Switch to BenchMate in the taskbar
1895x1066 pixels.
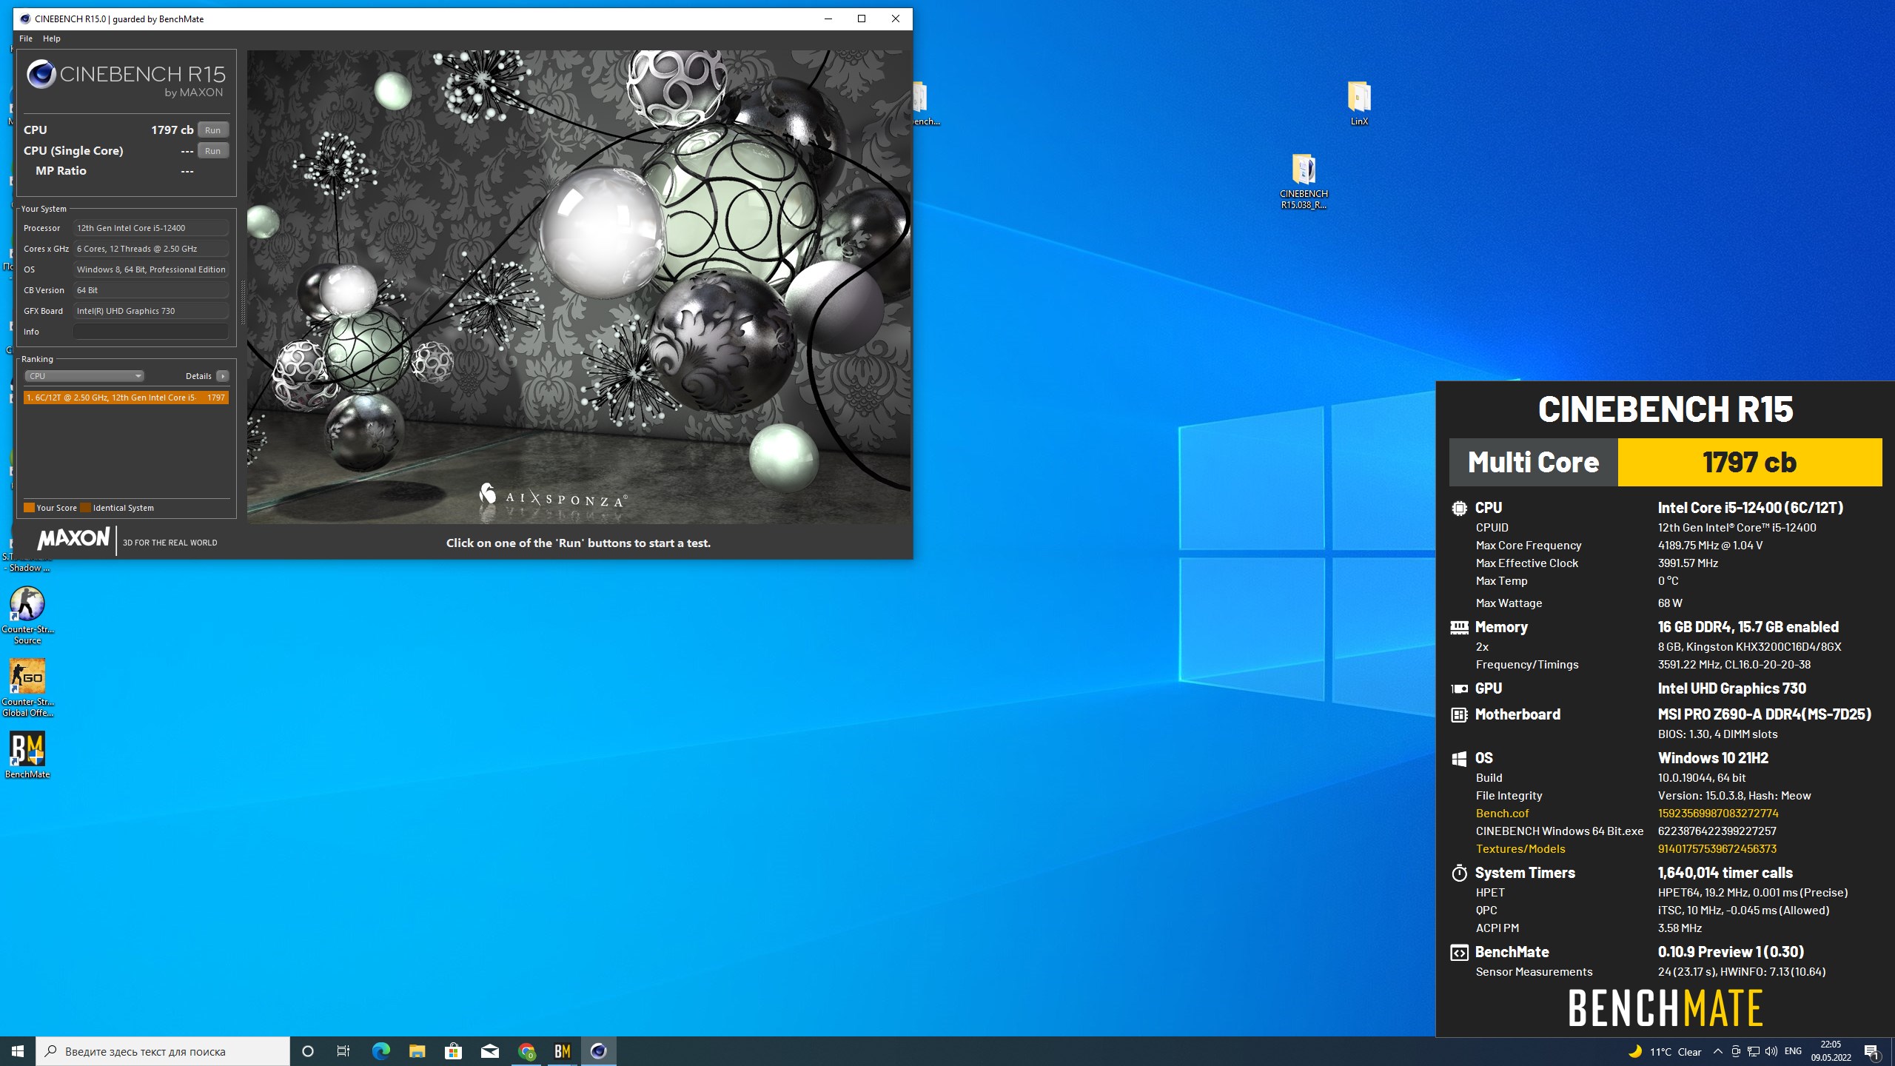click(563, 1051)
